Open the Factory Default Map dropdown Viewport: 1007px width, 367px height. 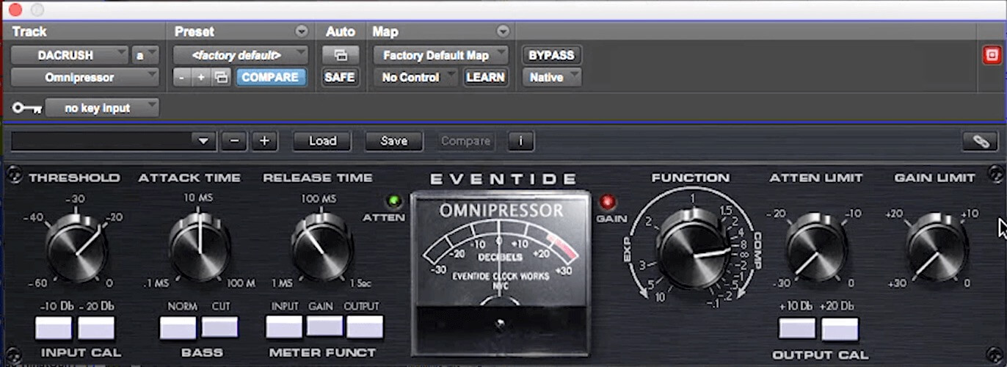pos(440,55)
